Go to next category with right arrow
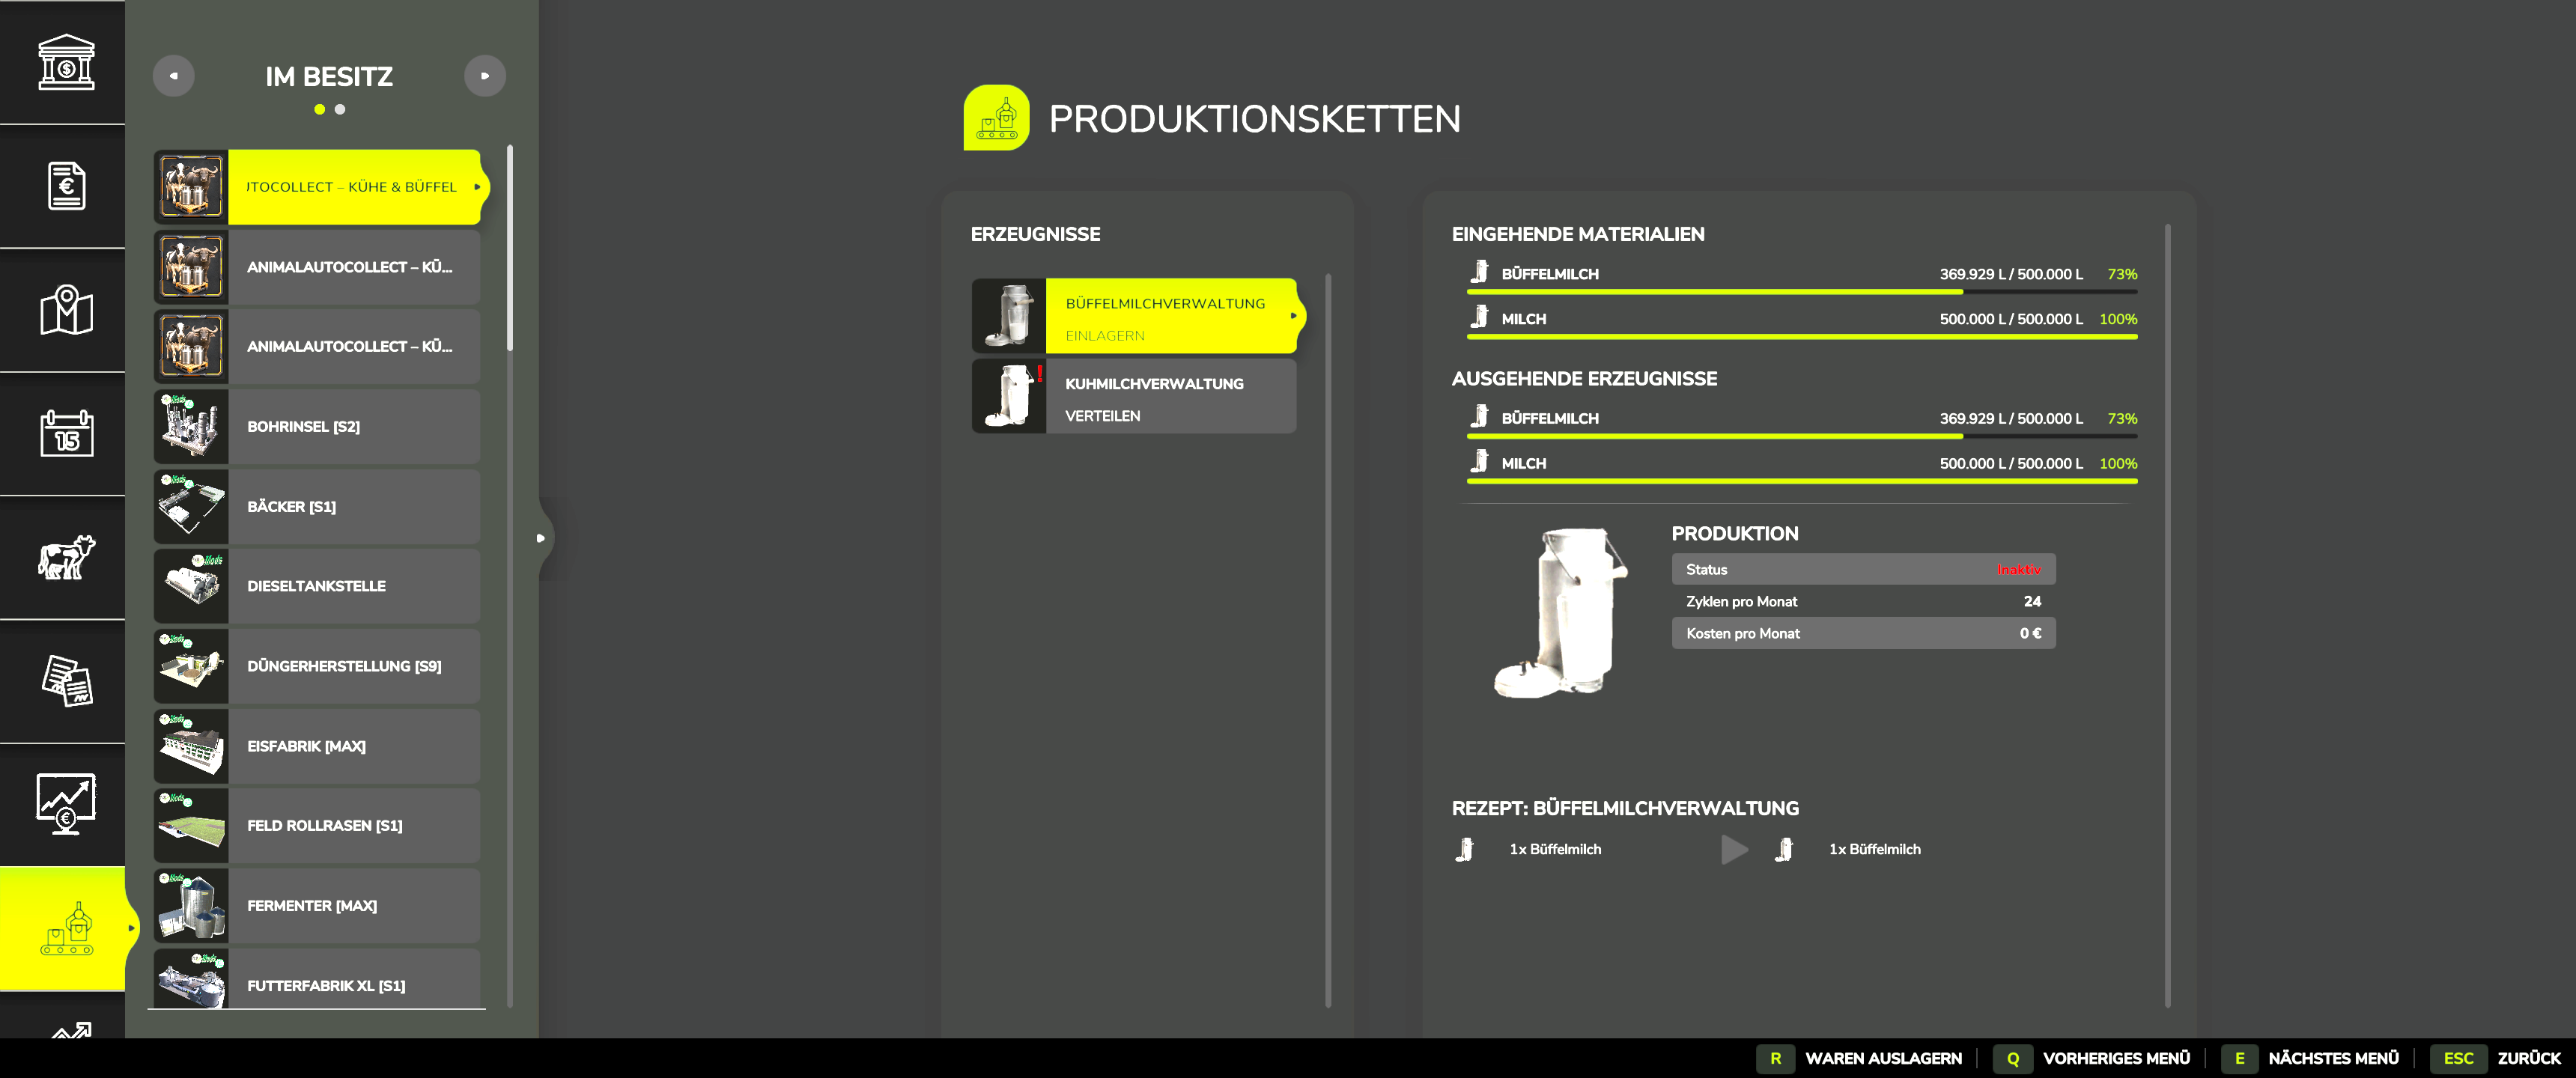Image resolution: width=2576 pixels, height=1078 pixels. (485, 76)
